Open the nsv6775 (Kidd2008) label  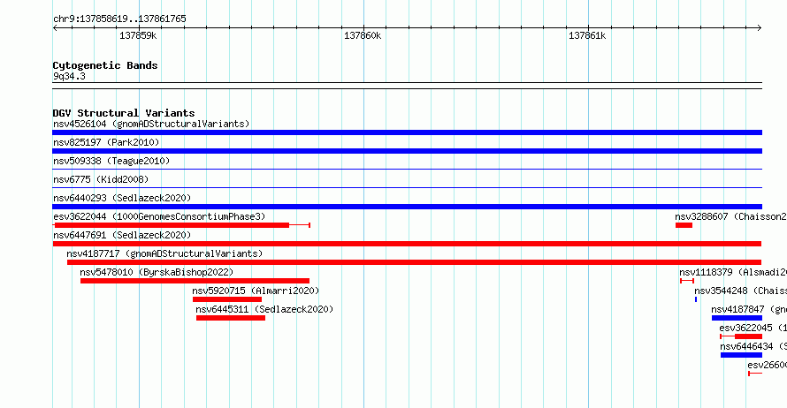(101, 179)
